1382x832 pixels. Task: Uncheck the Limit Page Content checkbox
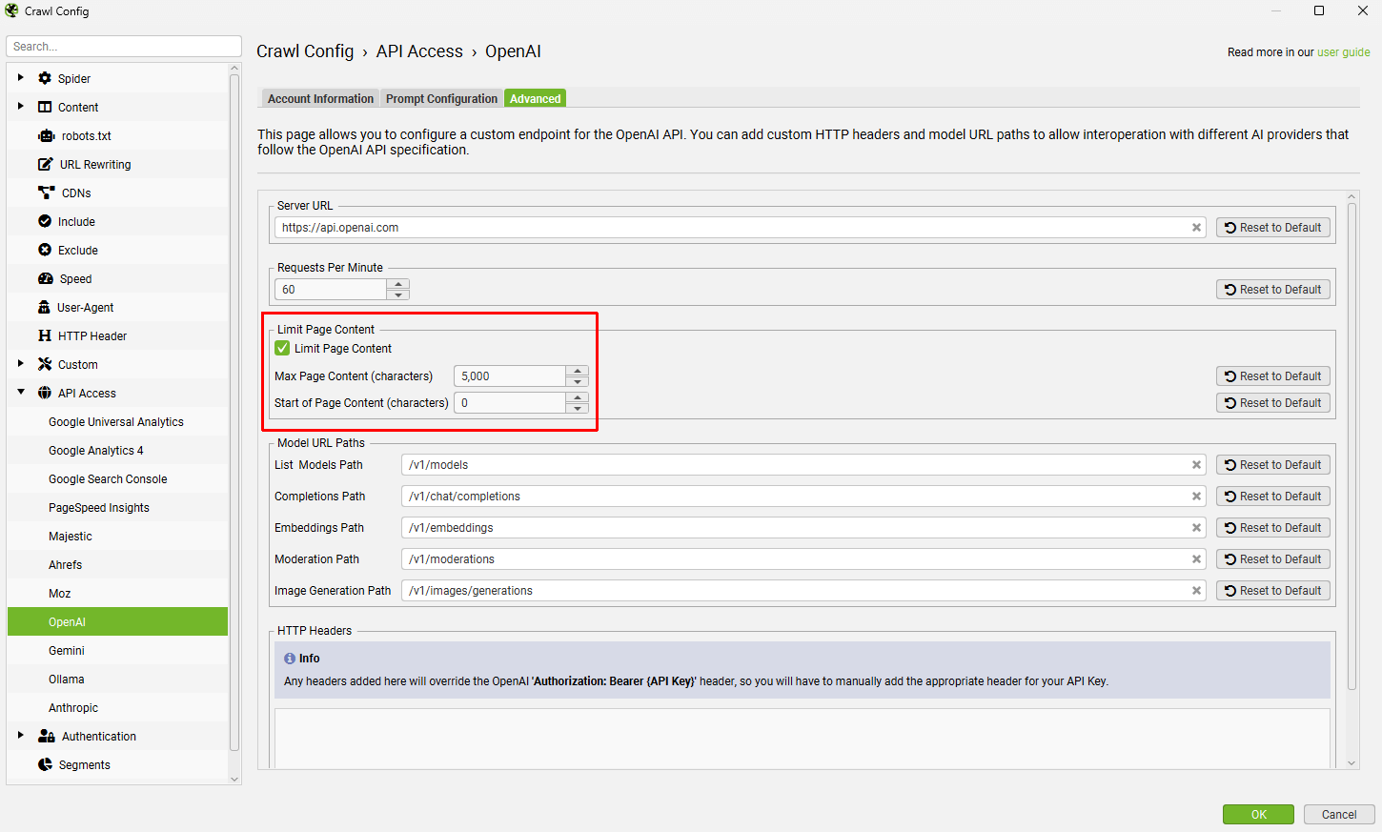coord(282,348)
